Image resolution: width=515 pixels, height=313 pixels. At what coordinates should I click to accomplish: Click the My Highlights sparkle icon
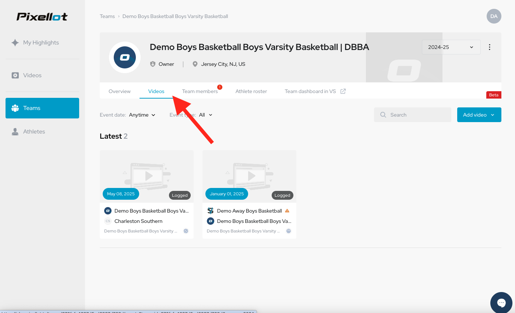15,43
